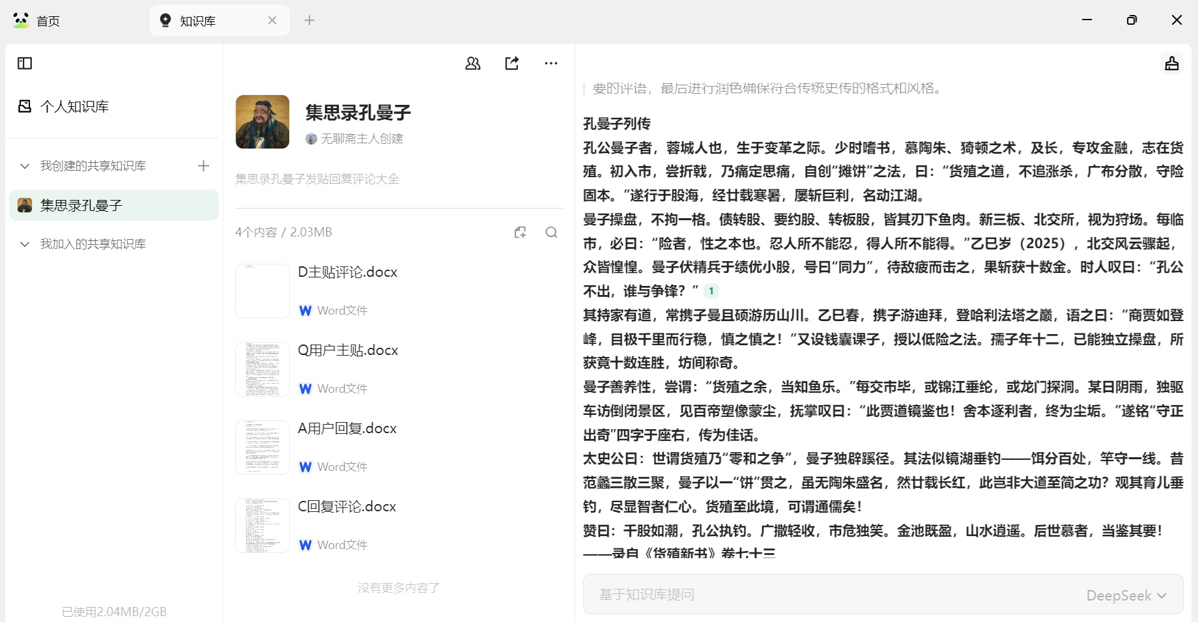
Task: Click the add file import icon
Action: pyautogui.click(x=520, y=233)
